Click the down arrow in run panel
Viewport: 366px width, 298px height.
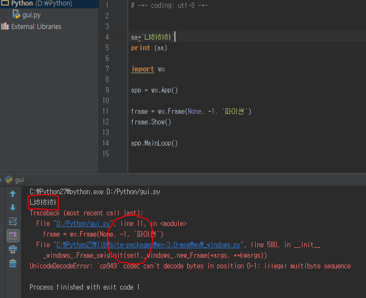(13, 208)
